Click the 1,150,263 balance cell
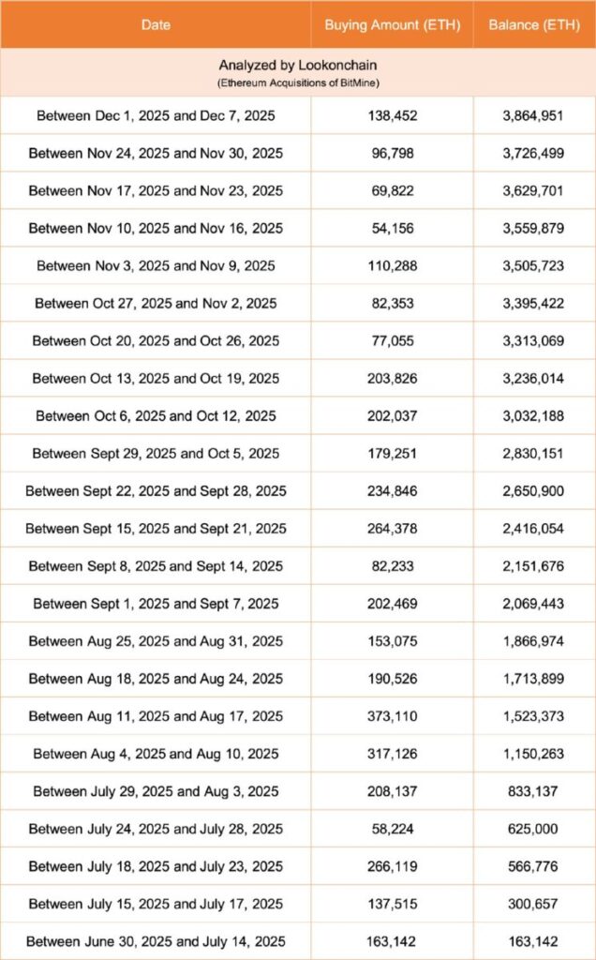This screenshot has width=596, height=960. pos(533,754)
